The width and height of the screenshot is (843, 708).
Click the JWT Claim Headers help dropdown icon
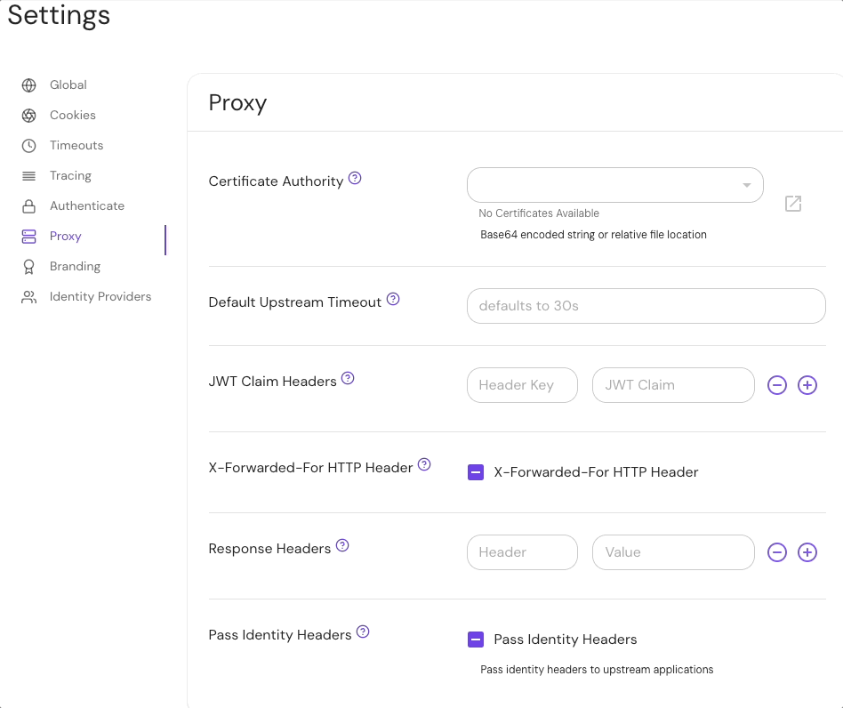[347, 377]
